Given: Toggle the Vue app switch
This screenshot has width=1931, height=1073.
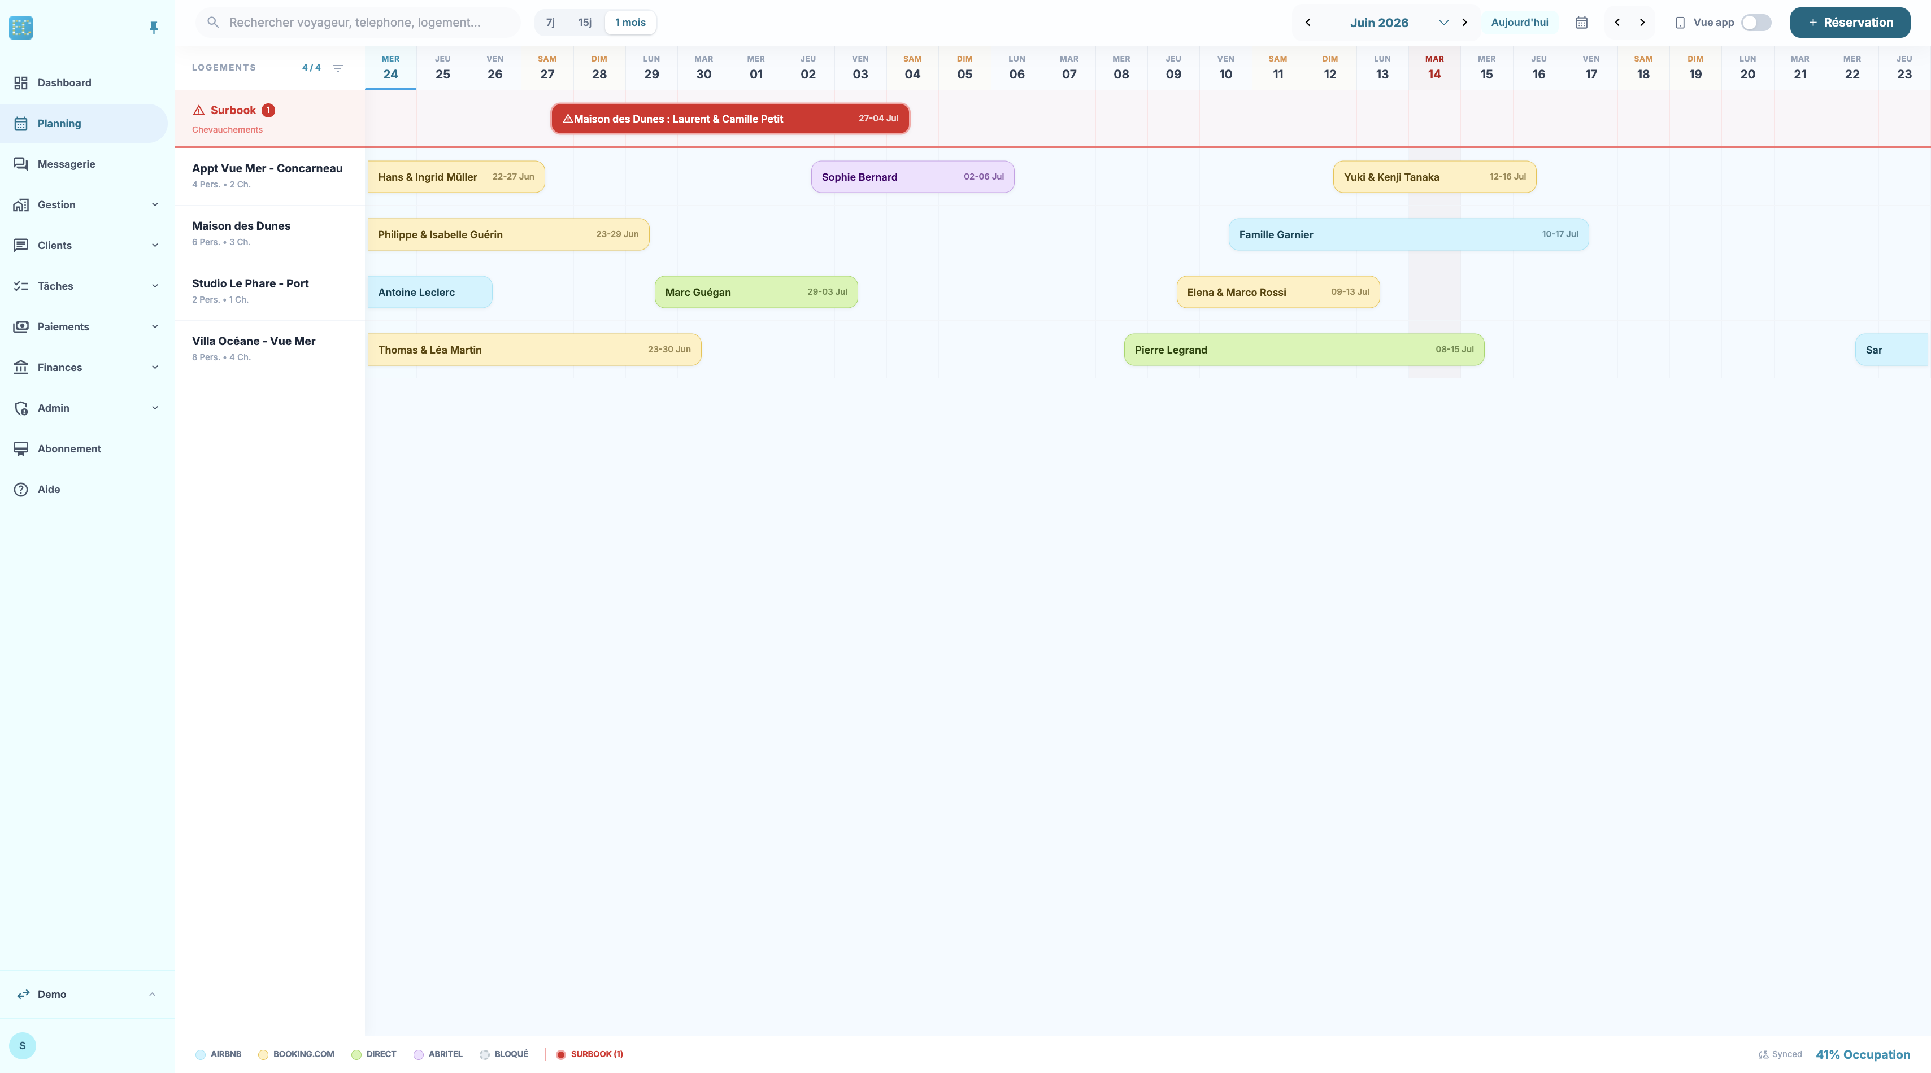Looking at the screenshot, I should 1756,23.
